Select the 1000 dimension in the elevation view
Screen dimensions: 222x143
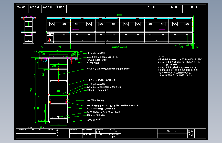[181, 44]
